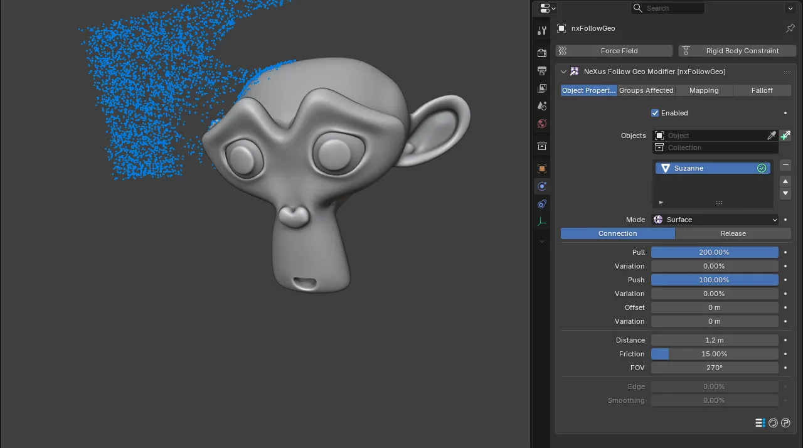The image size is (803, 448).
Task: Click the NeXus modifier wand icon
Action: pyautogui.click(x=574, y=72)
